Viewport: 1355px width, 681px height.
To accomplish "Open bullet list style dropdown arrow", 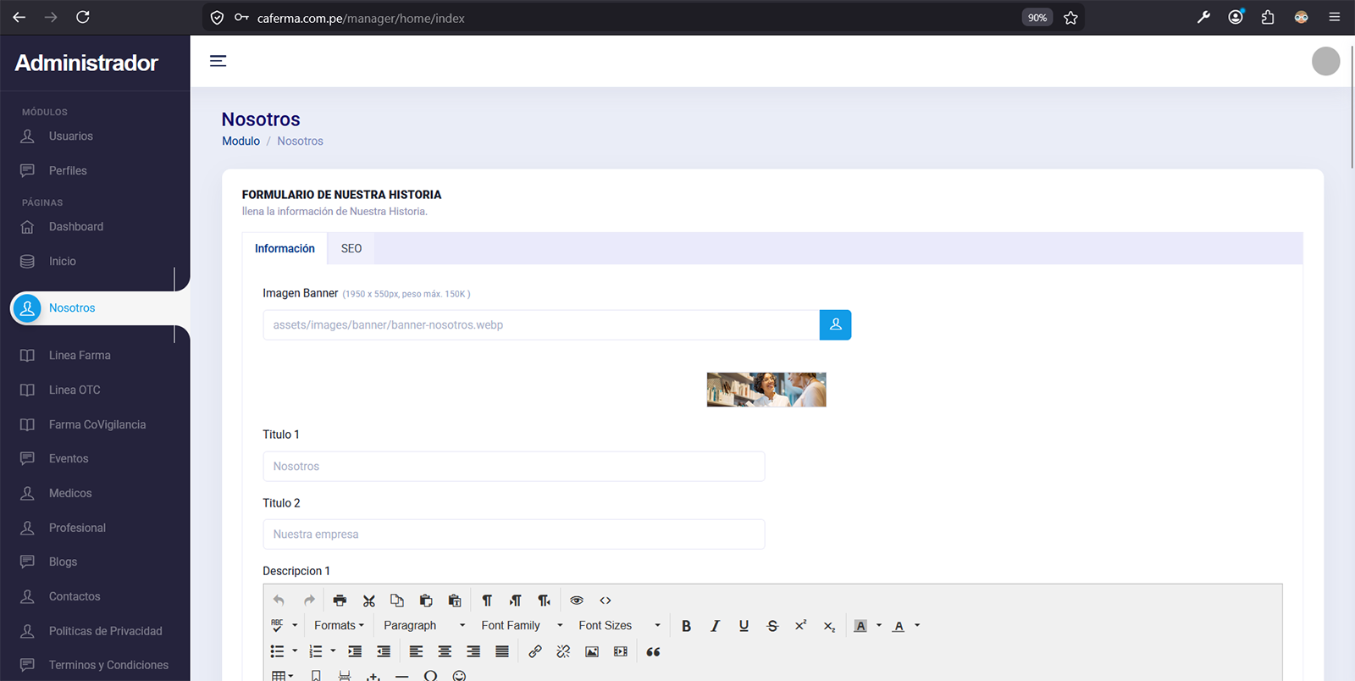I will point(295,651).
